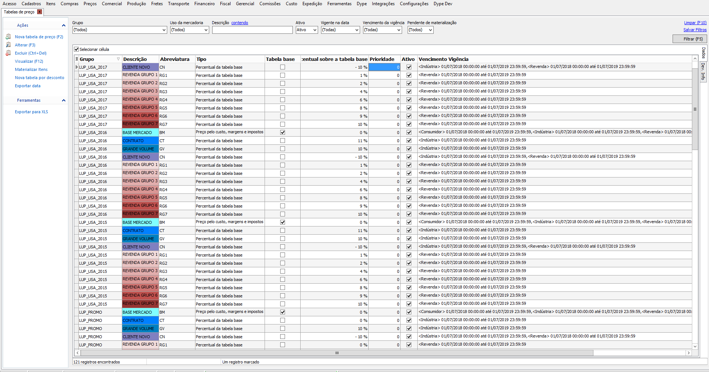This screenshot has height=372, width=709.
Task: Check Tabela base for LUP_USA_2016 GRANDE VOLUME
Action: coord(282,149)
